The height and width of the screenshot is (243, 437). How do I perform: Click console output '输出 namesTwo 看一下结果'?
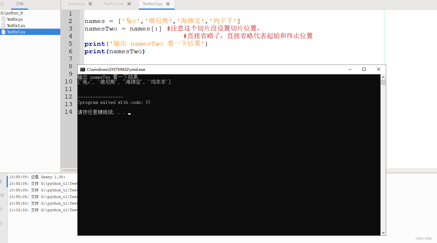(x=108, y=77)
